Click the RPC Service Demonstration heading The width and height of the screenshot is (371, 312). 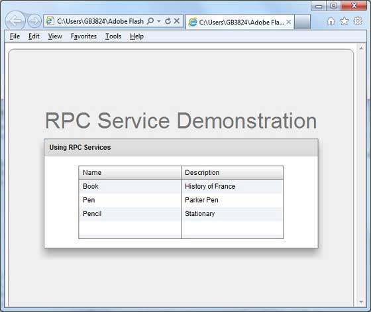(181, 121)
